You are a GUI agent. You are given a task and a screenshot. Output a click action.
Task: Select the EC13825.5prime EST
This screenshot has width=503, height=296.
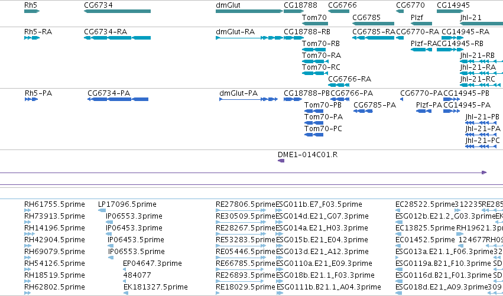click(x=397, y=234)
